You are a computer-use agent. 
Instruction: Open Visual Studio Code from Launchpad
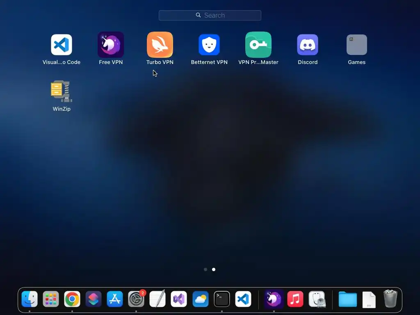(x=62, y=45)
